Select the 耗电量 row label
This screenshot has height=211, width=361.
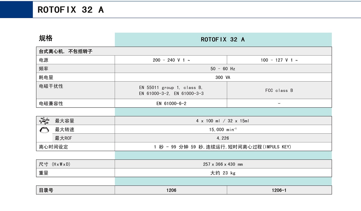pos(46,78)
